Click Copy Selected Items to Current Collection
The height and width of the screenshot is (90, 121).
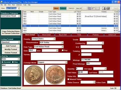(x=11, y=32)
